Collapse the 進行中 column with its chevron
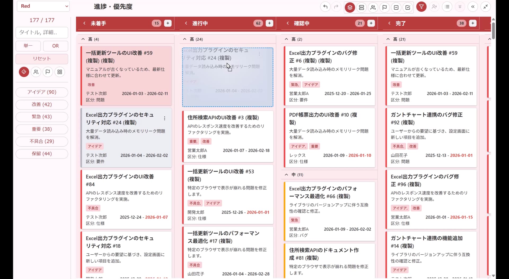 coord(186,23)
